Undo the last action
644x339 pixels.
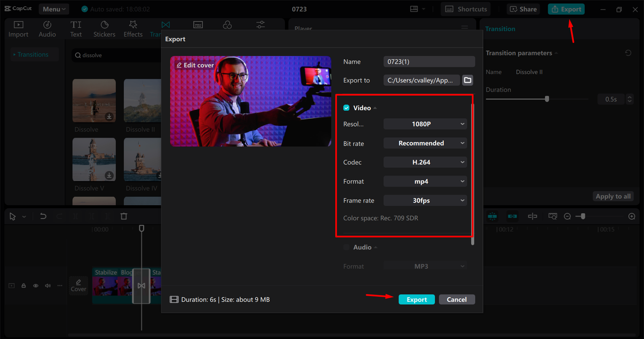43,216
